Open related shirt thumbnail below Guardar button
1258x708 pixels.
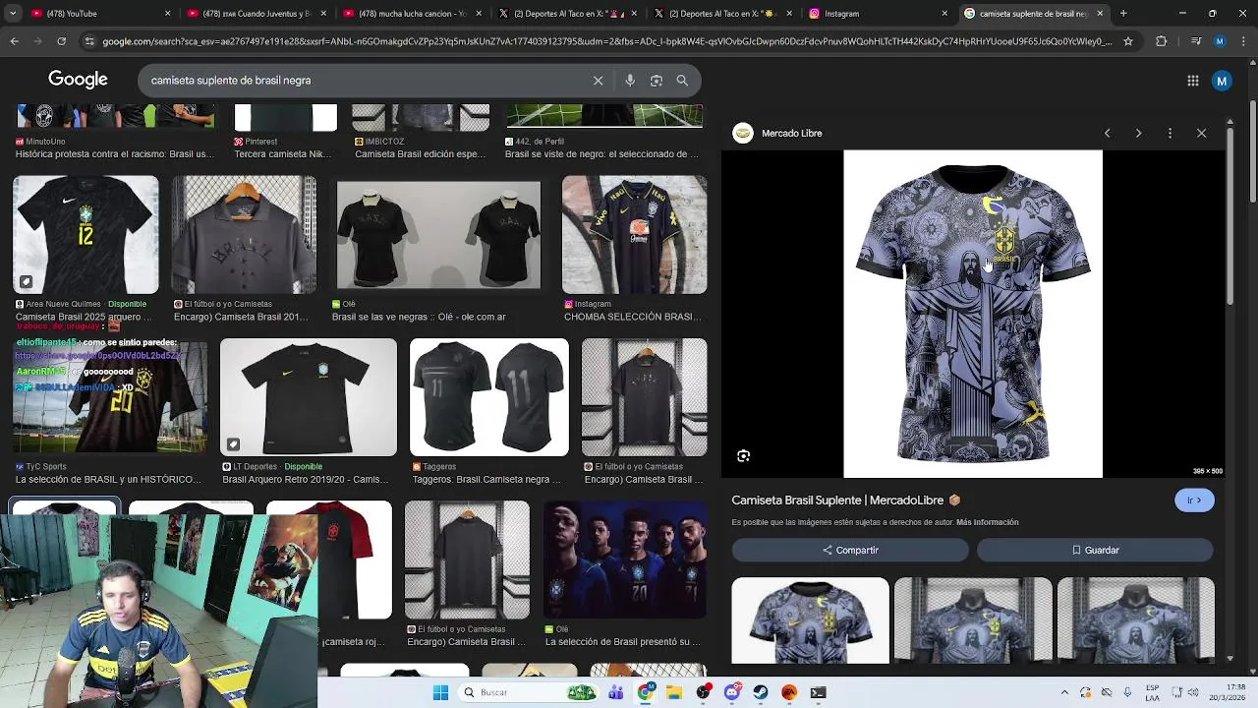click(1136, 620)
